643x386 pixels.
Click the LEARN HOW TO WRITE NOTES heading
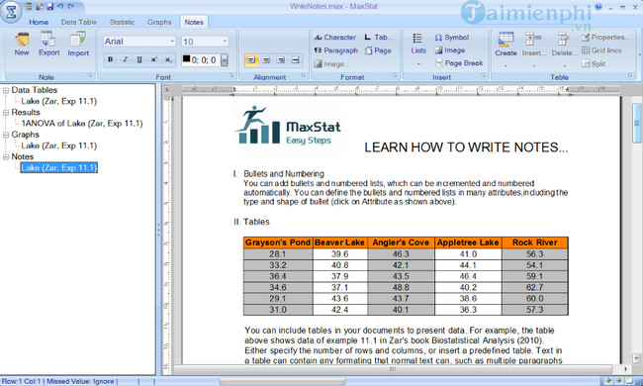[x=466, y=147]
